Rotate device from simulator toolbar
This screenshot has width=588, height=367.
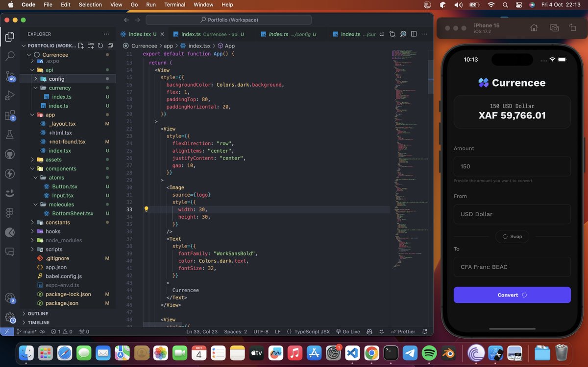coord(572,28)
